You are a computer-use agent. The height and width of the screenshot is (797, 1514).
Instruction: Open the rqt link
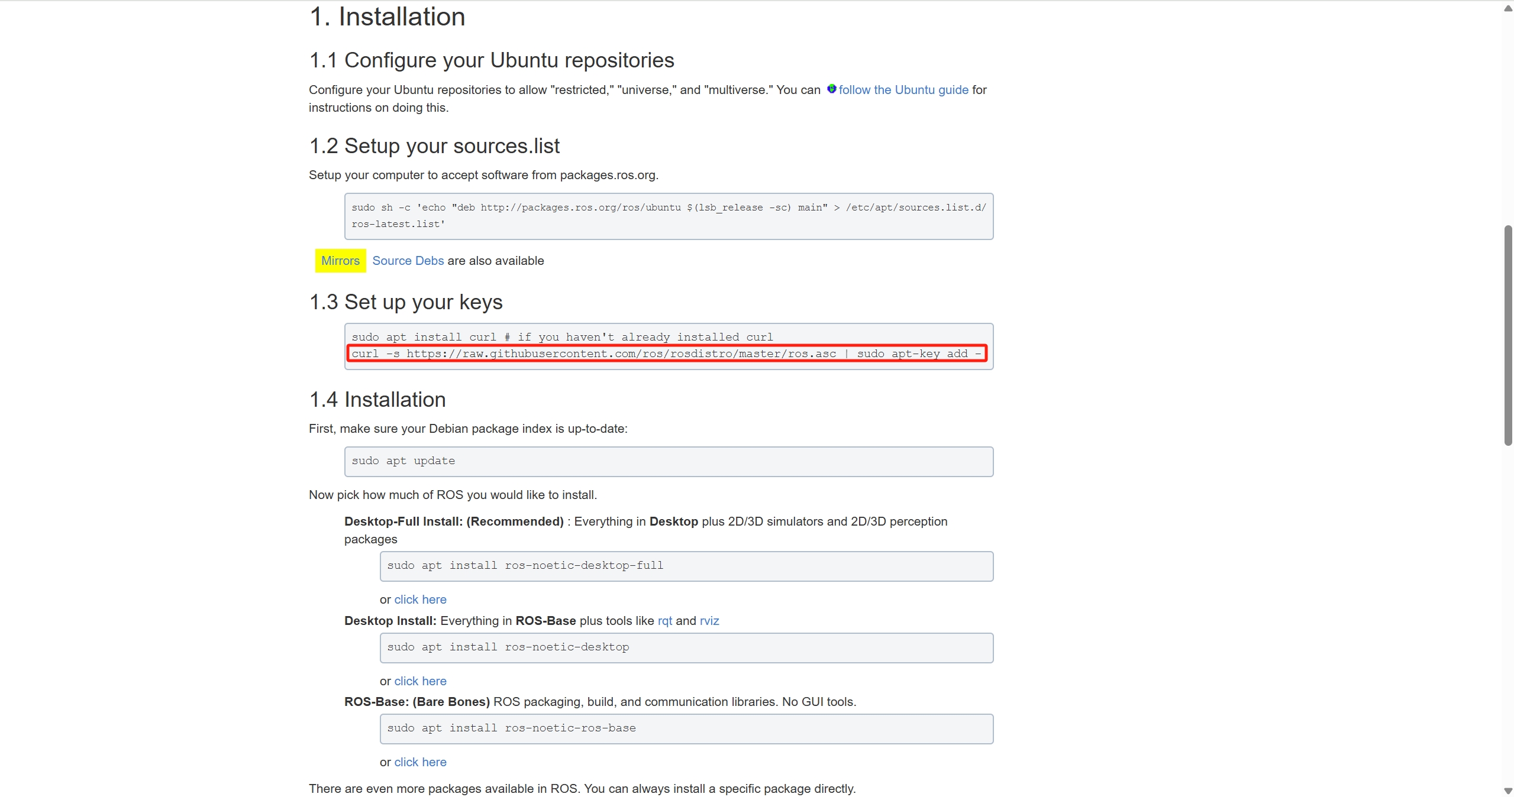665,621
